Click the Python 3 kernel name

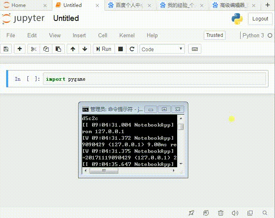[x=253, y=35]
